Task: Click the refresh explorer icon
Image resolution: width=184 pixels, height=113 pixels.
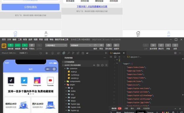Action: pyautogui.click(x=102, y=65)
